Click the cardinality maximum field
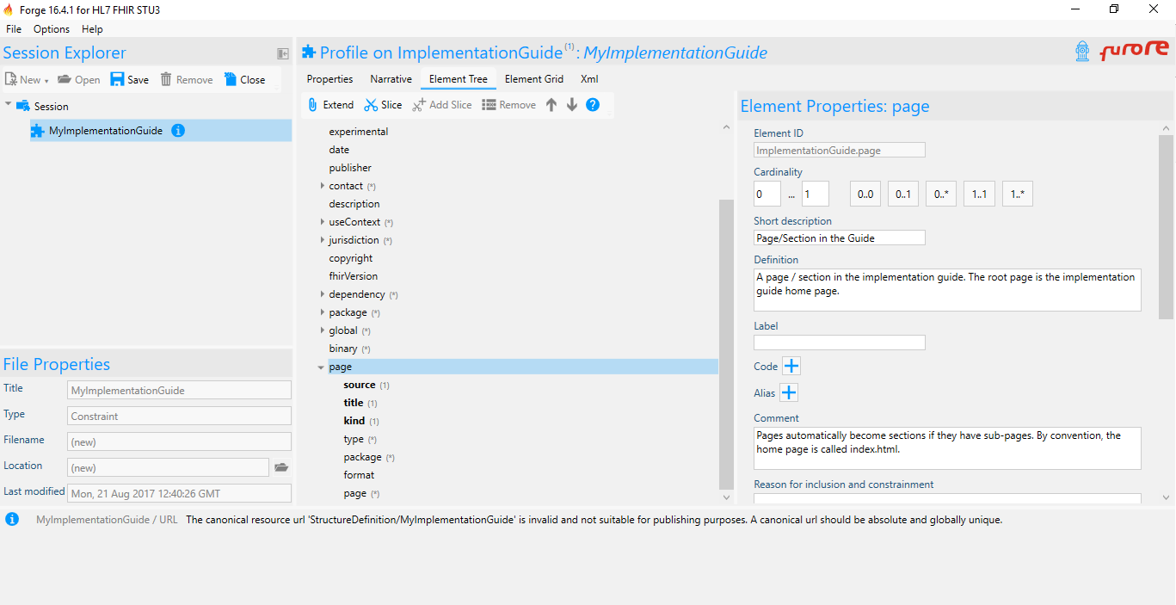The height and width of the screenshot is (605, 1176). [816, 194]
